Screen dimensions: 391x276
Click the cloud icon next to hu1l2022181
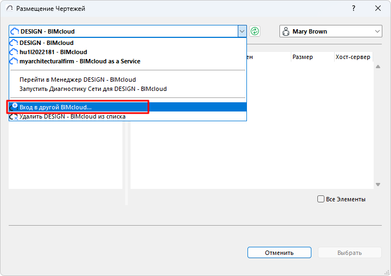[x=14, y=52]
